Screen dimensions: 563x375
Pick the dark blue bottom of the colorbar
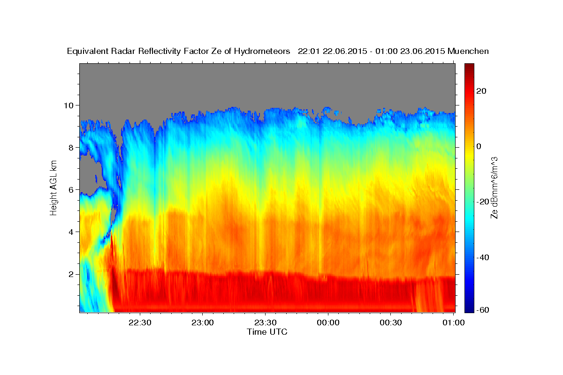click(x=469, y=309)
